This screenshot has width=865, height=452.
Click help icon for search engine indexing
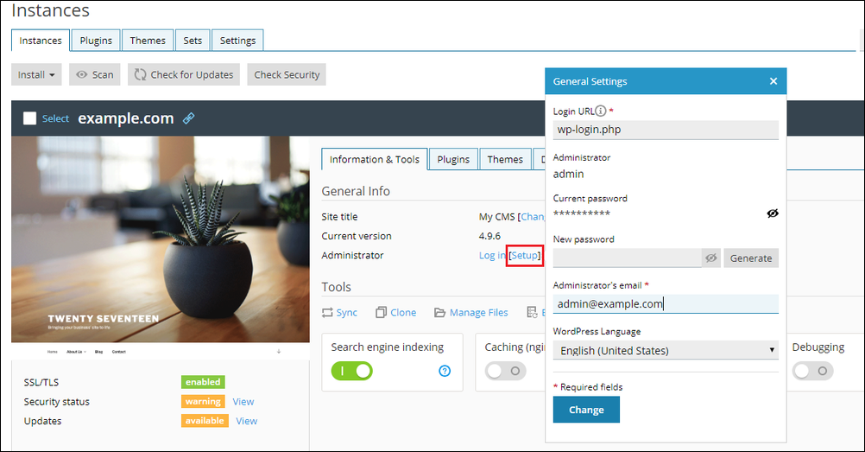(445, 371)
